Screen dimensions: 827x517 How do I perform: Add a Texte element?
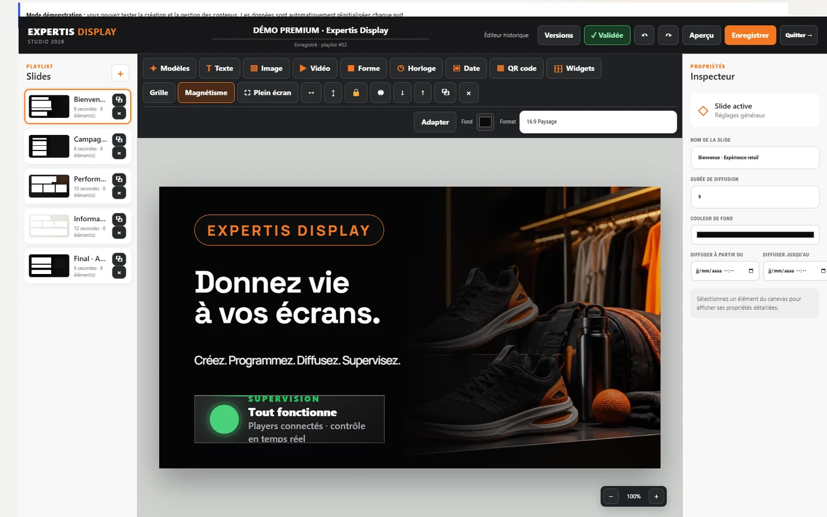(x=219, y=68)
